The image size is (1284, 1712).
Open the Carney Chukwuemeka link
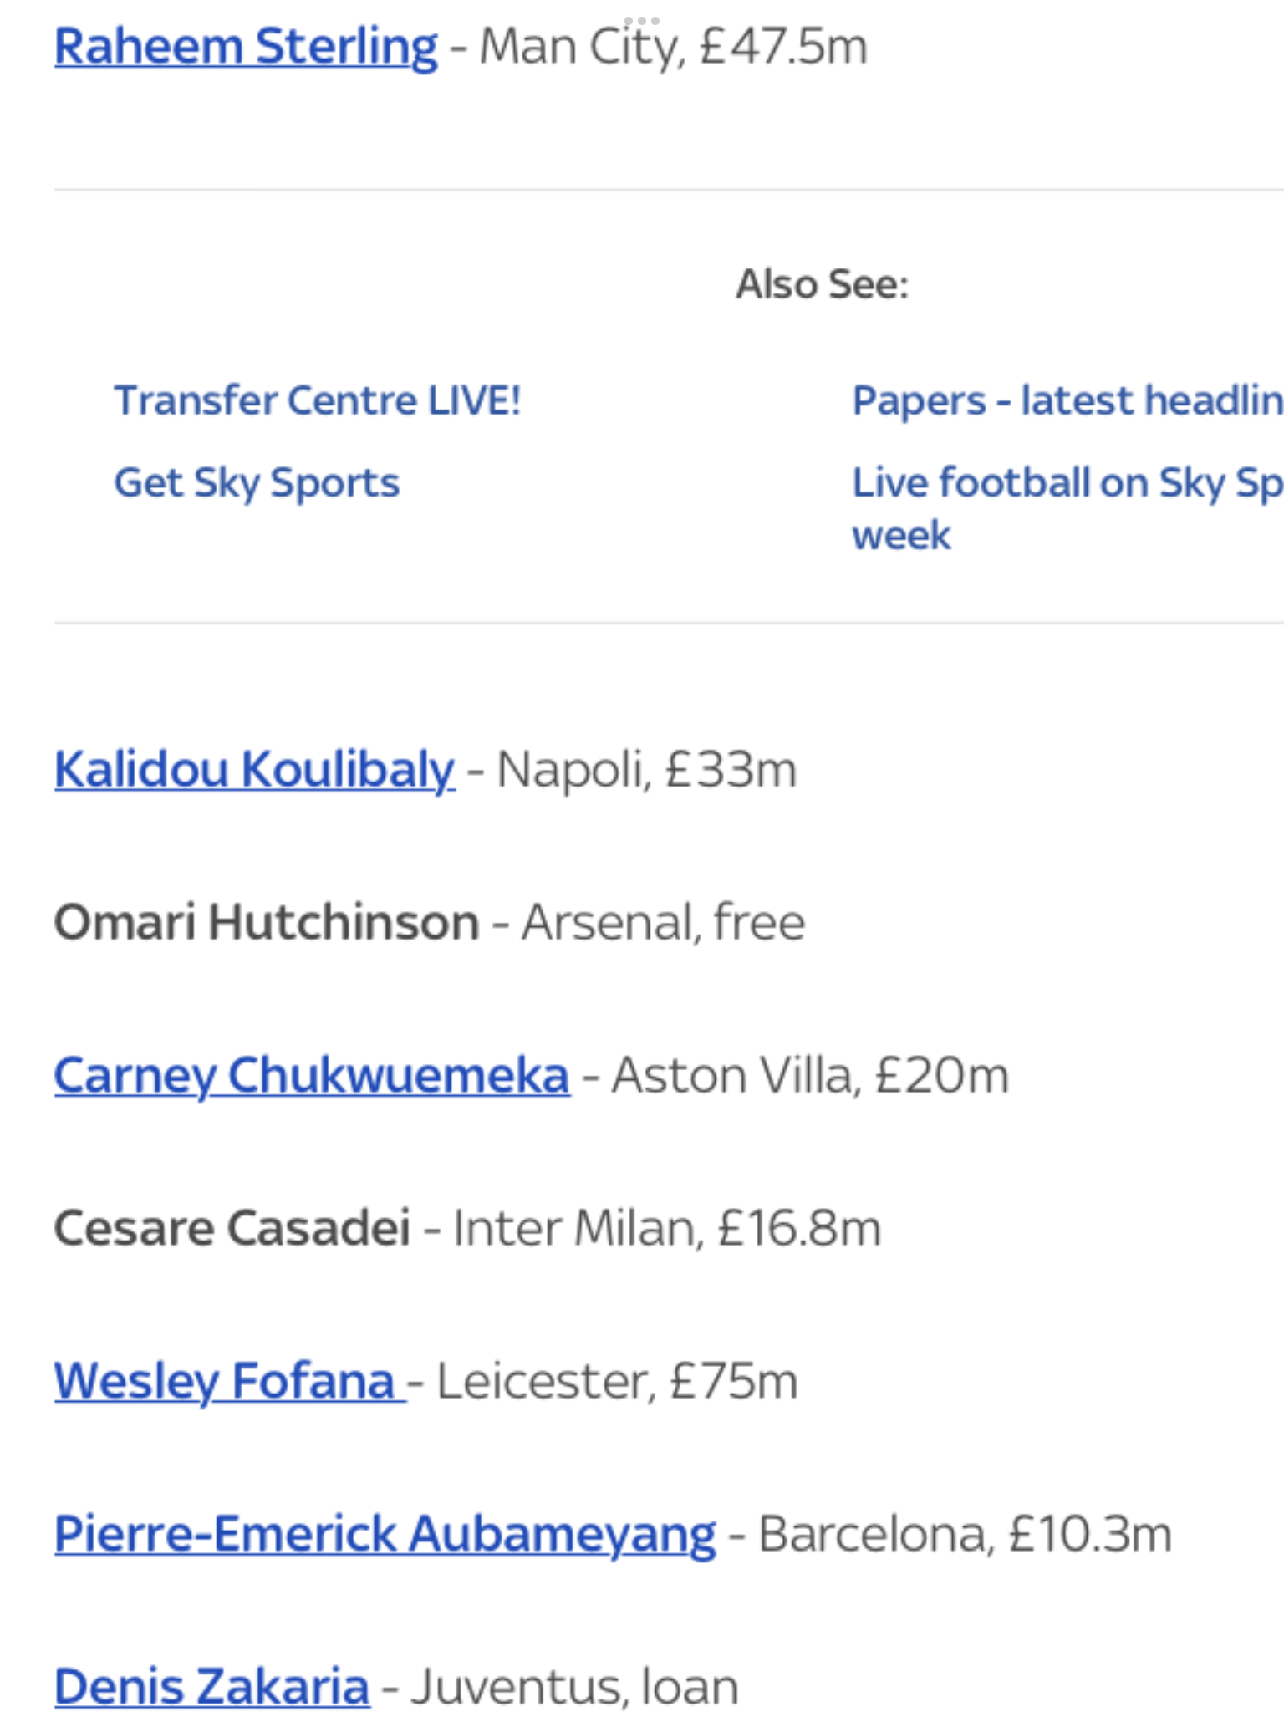312,1075
